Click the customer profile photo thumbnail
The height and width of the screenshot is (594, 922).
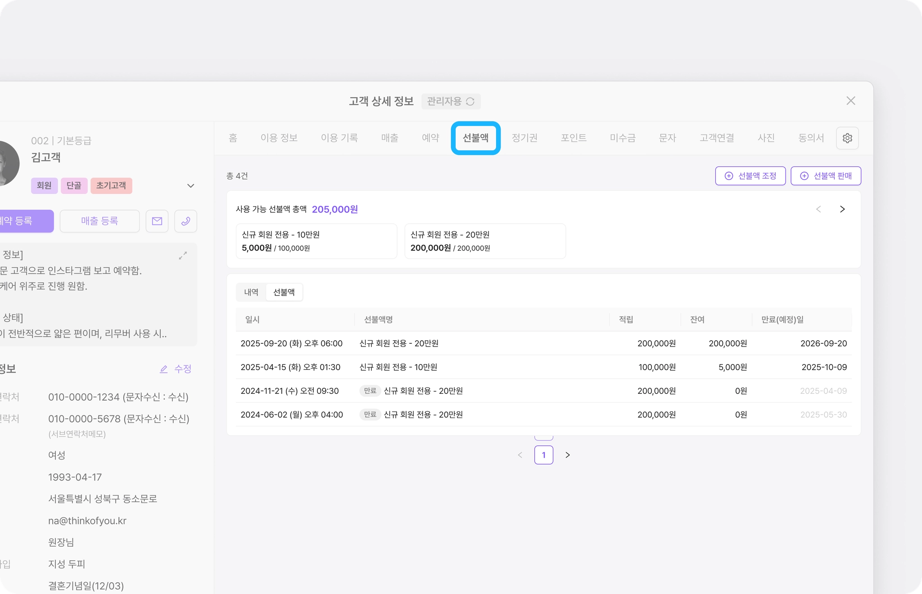(x=7, y=163)
